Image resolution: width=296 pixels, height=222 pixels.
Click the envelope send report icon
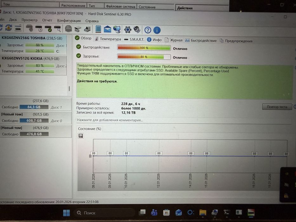[107, 29]
